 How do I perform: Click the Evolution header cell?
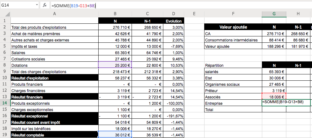[x=174, y=21]
